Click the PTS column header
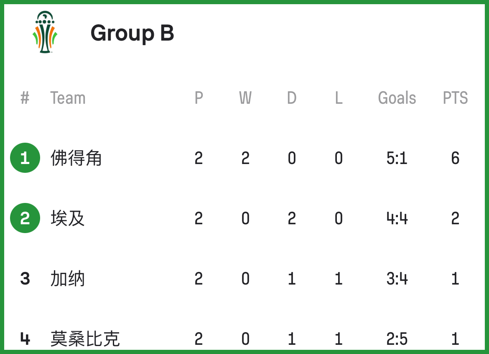This screenshot has width=489, height=354. pos(455,98)
